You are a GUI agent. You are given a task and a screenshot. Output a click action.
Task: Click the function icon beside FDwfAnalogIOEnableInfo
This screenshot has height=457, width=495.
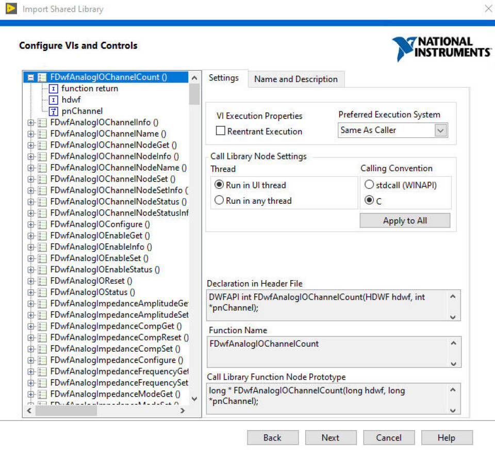(42, 247)
